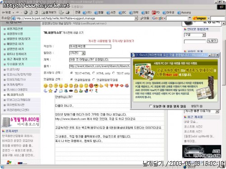The image size is (226, 169).
Task: Click the sports car banner advertisement
Action: (202, 151)
